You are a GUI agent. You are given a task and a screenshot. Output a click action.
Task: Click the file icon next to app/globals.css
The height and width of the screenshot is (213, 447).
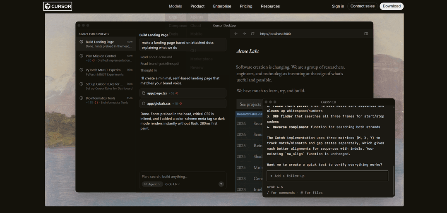pos(143,103)
